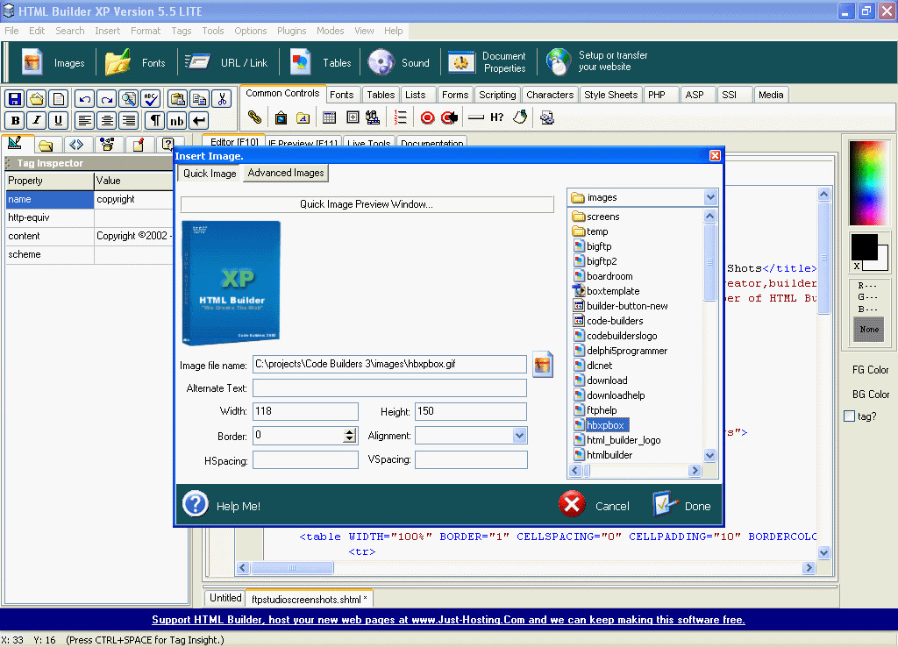This screenshot has height=647, width=898.
Task: Cut selection with the scissors icon
Action: pos(222,99)
